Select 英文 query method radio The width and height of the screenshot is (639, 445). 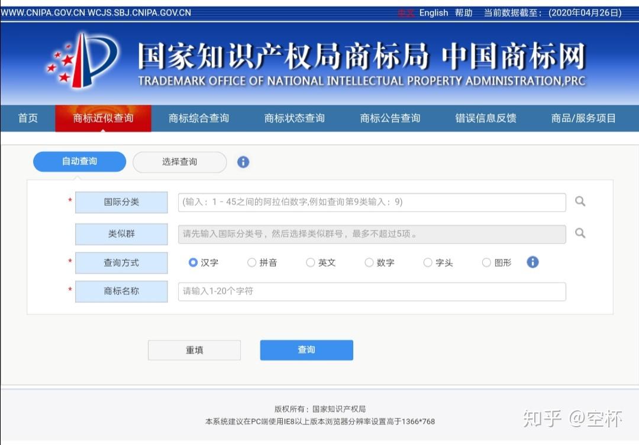[311, 262]
